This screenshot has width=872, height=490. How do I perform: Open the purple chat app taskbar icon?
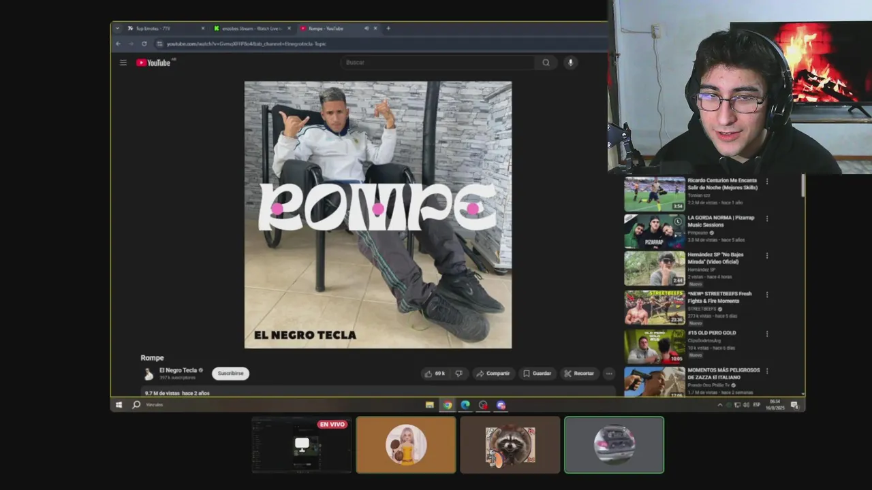point(501,405)
